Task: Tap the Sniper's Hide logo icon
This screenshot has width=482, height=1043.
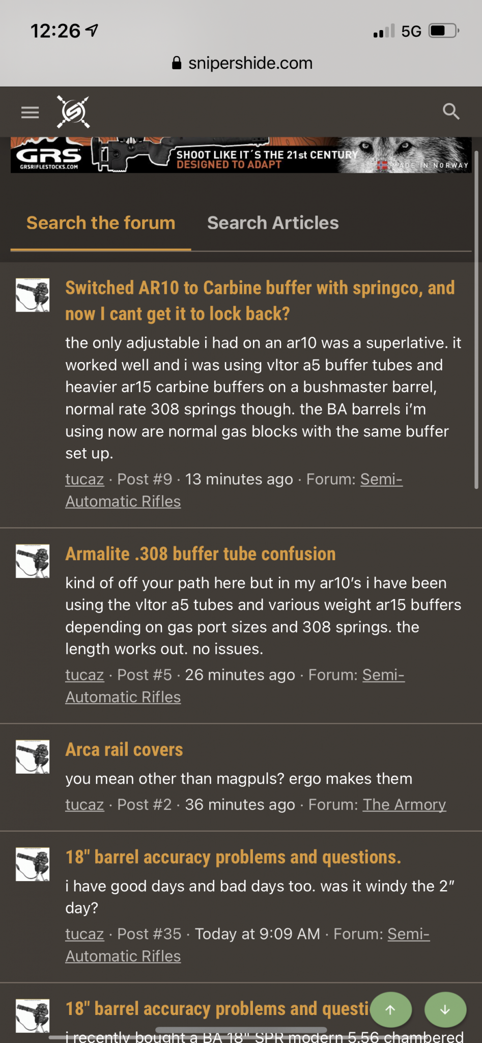Action: pos(73,112)
